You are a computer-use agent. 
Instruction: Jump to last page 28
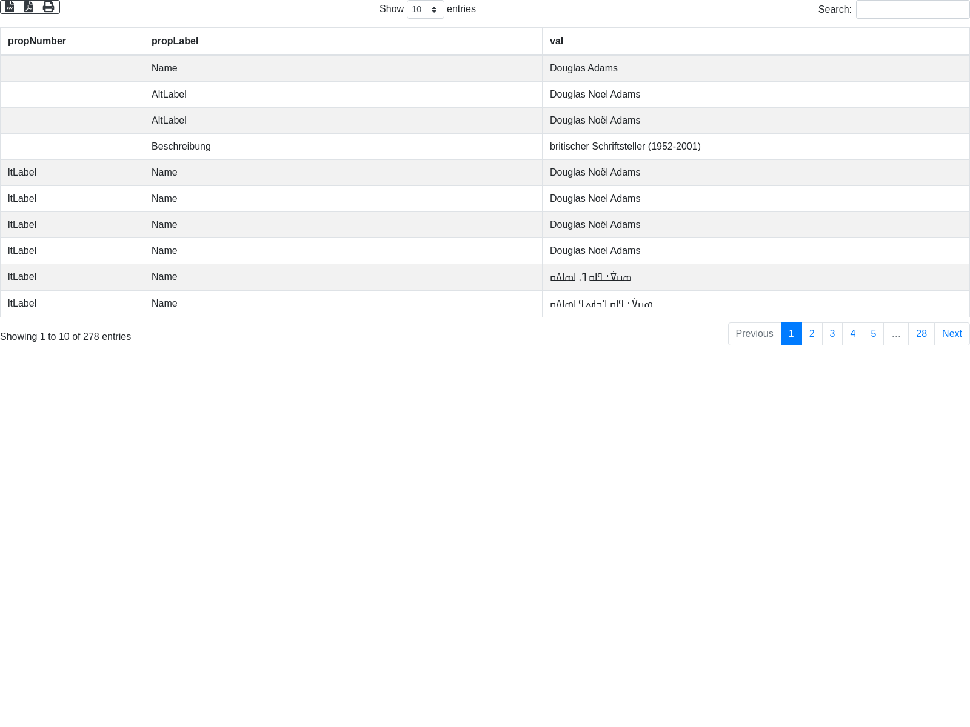(x=921, y=334)
